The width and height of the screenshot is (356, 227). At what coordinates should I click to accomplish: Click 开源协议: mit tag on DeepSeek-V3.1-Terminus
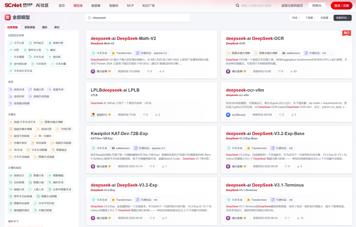[x=282, y=200]
